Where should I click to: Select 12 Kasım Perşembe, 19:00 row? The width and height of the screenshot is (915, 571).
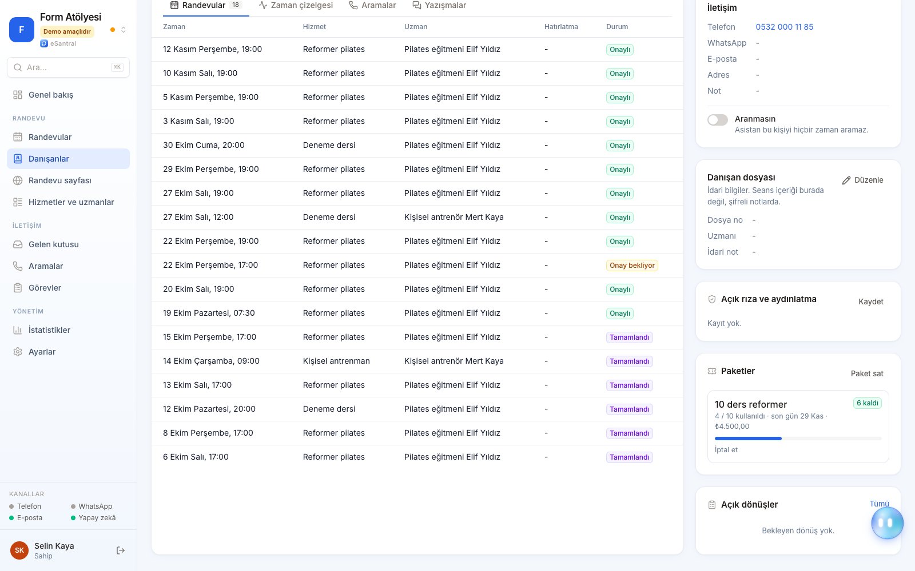click(417, 50)
